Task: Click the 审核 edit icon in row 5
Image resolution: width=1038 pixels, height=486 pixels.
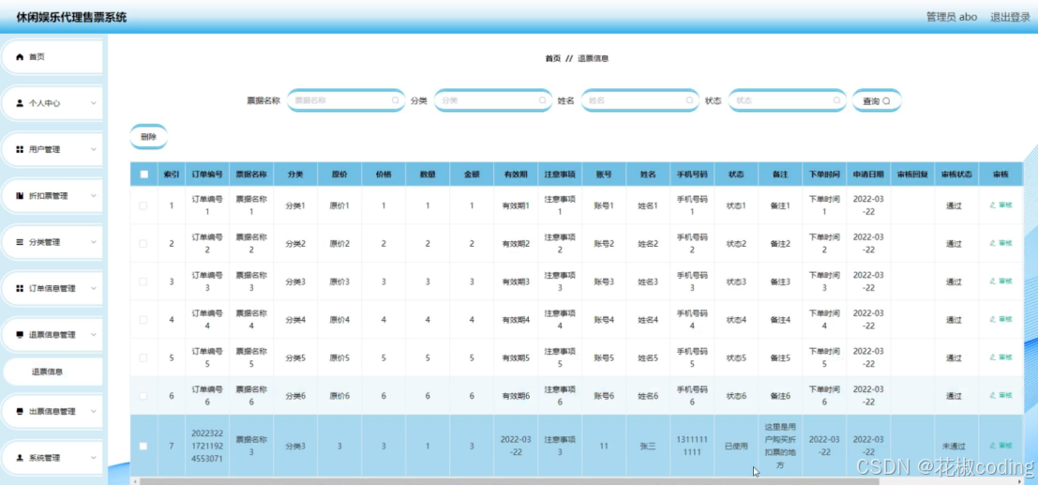Action: pos(993,357)
